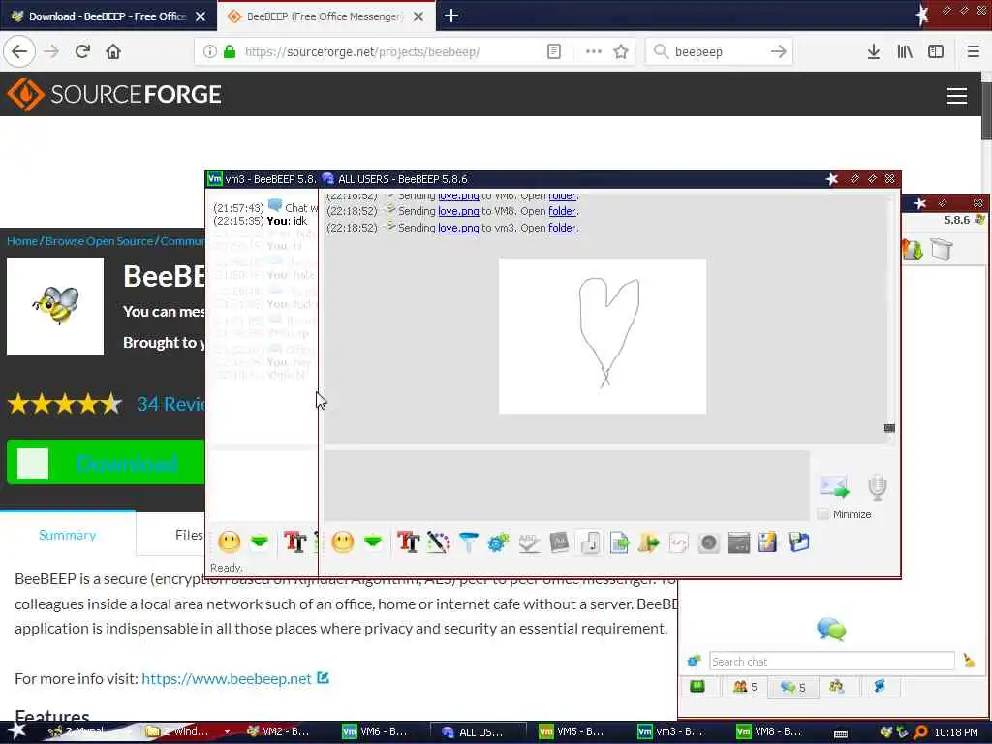Image resolution: width=992 pixels, height=744 pixels.
Task: Click chat bubbles icon above search
Action: point(830,630)
